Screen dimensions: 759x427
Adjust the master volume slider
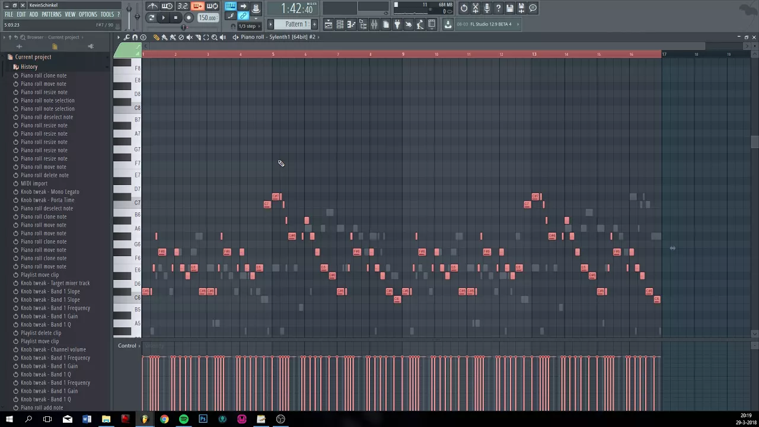coord(129,15)
